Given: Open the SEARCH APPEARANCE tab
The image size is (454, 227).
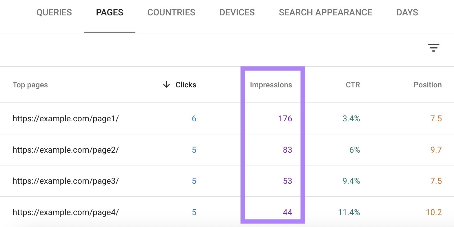Looking at the screenshot, I should pyautogui.click(x=325, y=12).
